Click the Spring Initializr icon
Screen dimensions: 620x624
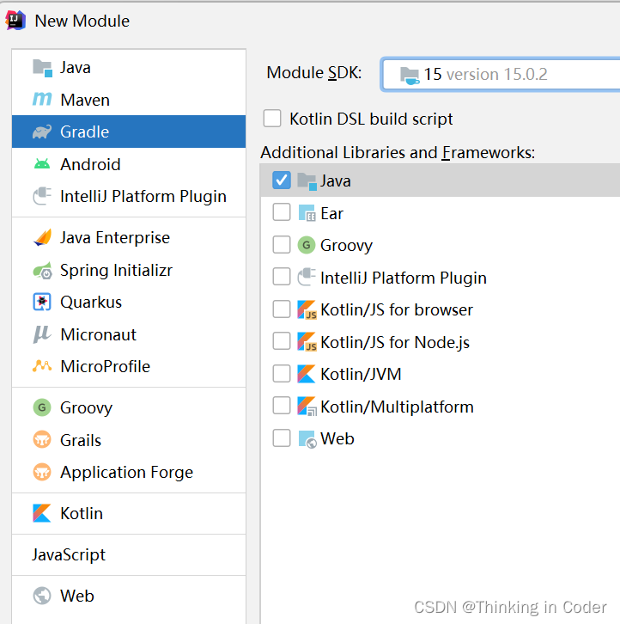click(x=42, y=271)
